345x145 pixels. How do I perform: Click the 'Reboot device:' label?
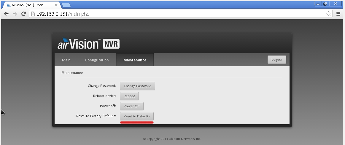(104, 96)
